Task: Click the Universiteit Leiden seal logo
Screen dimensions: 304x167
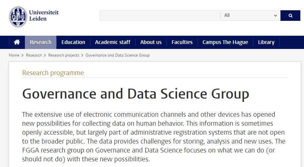Action: [x=18, y=17]
